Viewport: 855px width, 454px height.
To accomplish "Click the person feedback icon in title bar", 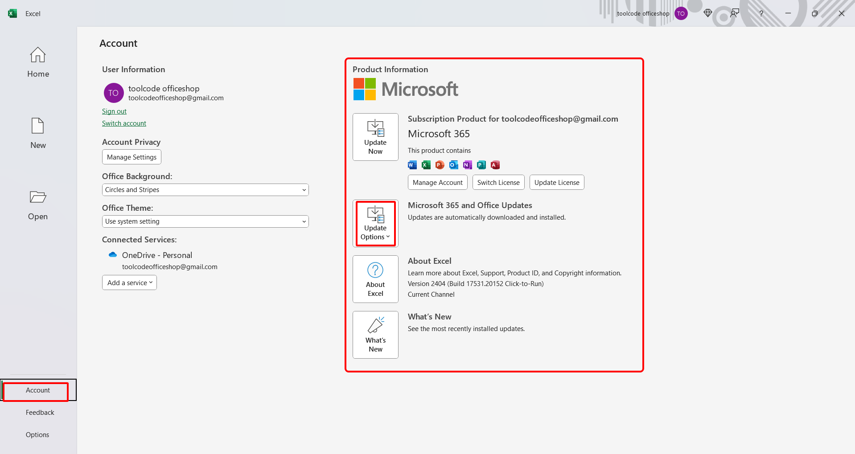I will 734,13.
